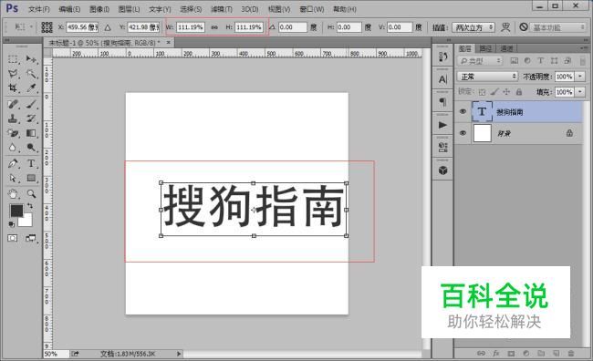Select the Move tool
The width and height of the screenshot is (593, 361).
31,59
